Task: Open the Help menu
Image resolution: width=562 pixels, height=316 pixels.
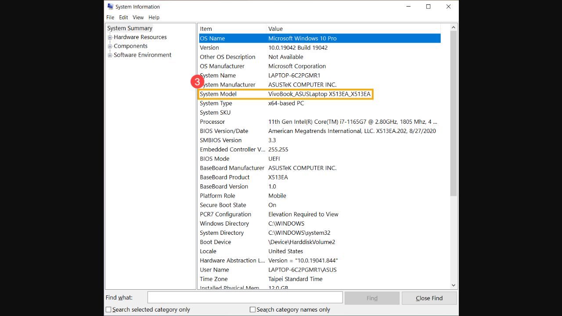Action: pyautogui.click(x=154, y=18)
